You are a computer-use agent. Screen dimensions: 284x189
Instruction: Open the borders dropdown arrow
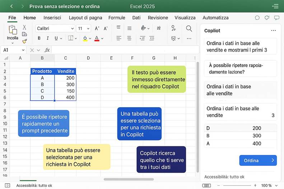(x=76, y=38)
